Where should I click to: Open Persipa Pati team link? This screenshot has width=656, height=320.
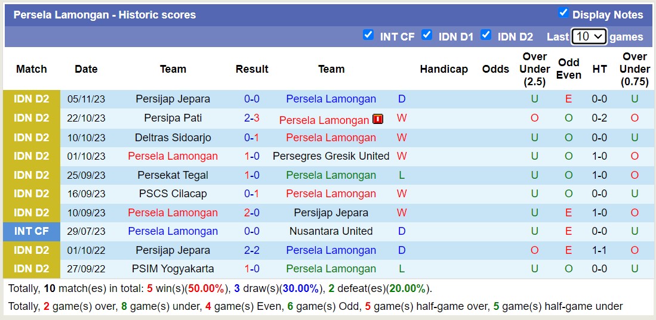pyautogui.click(x=173, y=118)
